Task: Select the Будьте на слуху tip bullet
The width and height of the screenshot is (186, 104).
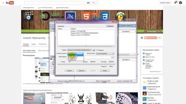Action: point(144,57)
